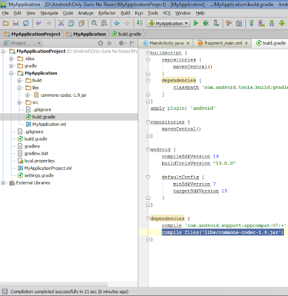Click the Synchronize refresh toolbar icon
Screen dimensions: 288x296
coord(26,23)
